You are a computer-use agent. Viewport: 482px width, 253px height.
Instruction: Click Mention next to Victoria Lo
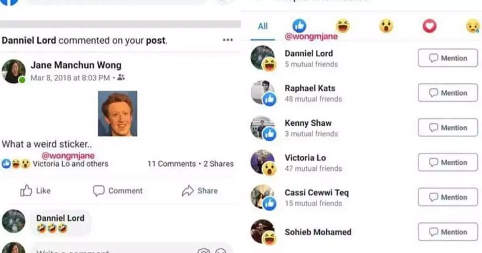click(x=448, y=162)
